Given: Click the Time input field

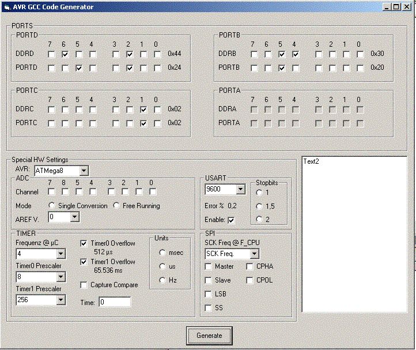Looking at the screenshot, I should [x=114, y=302].
